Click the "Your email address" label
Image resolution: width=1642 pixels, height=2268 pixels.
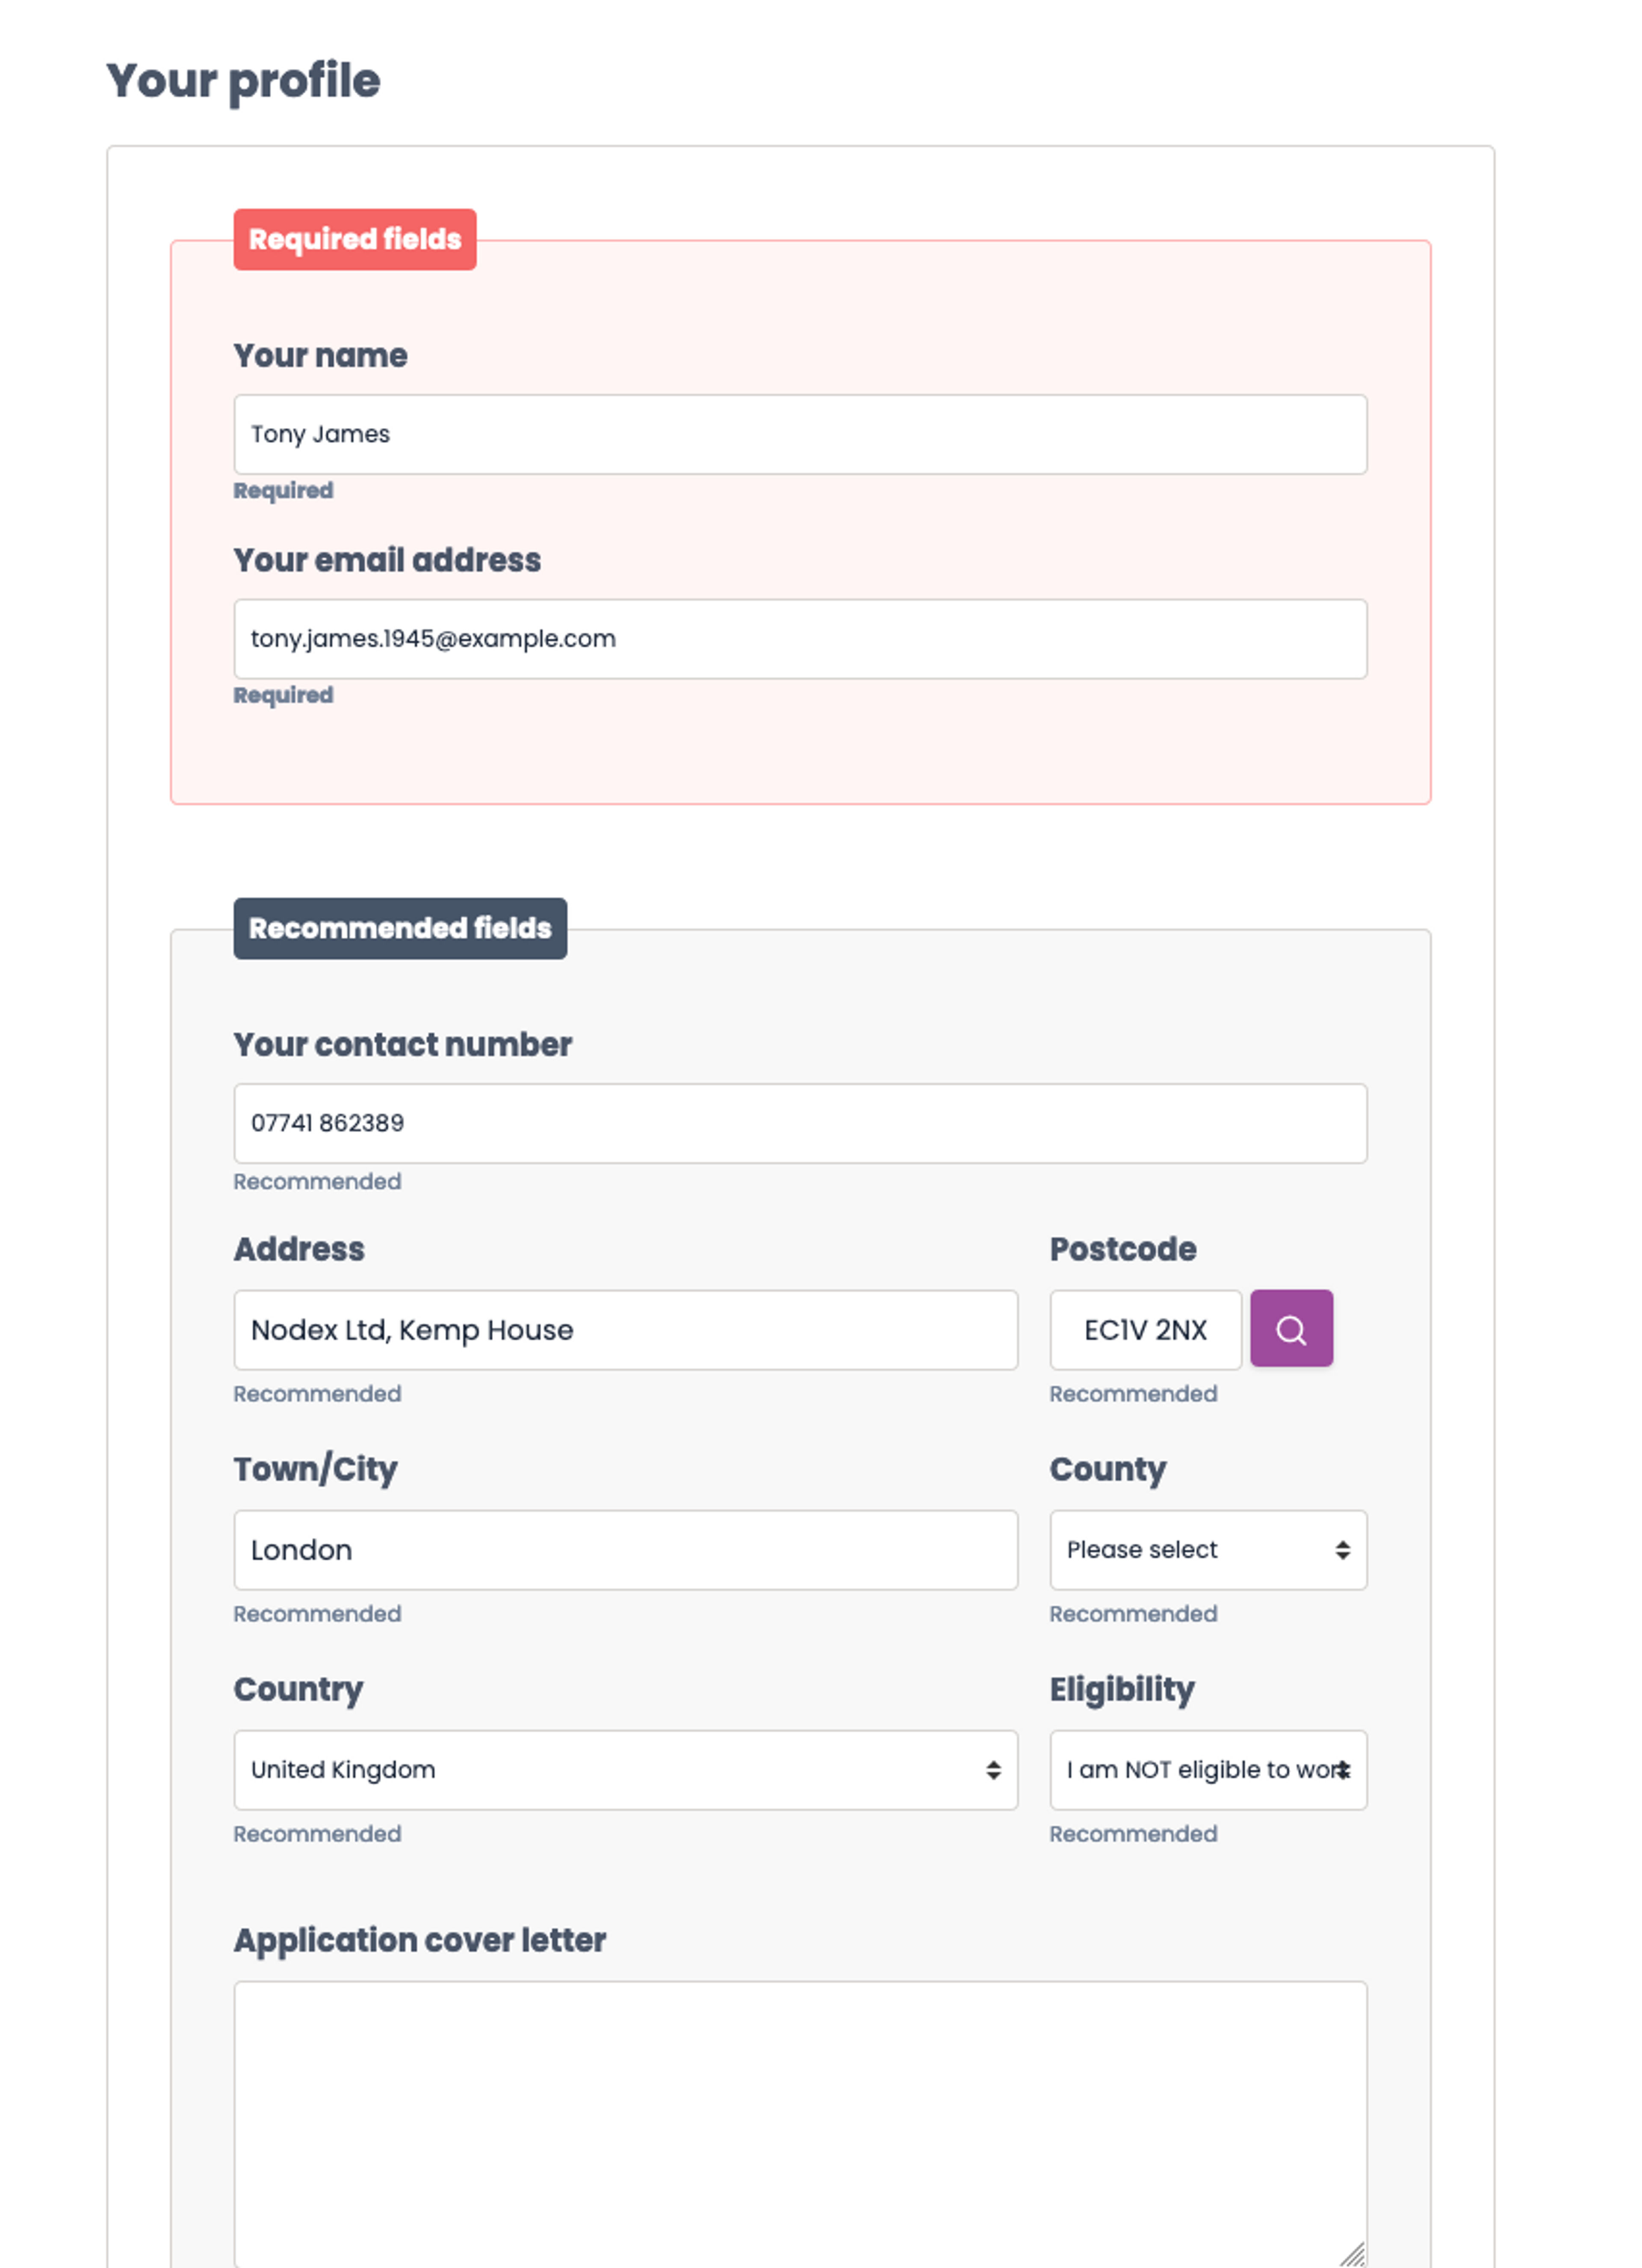[387, 560]
